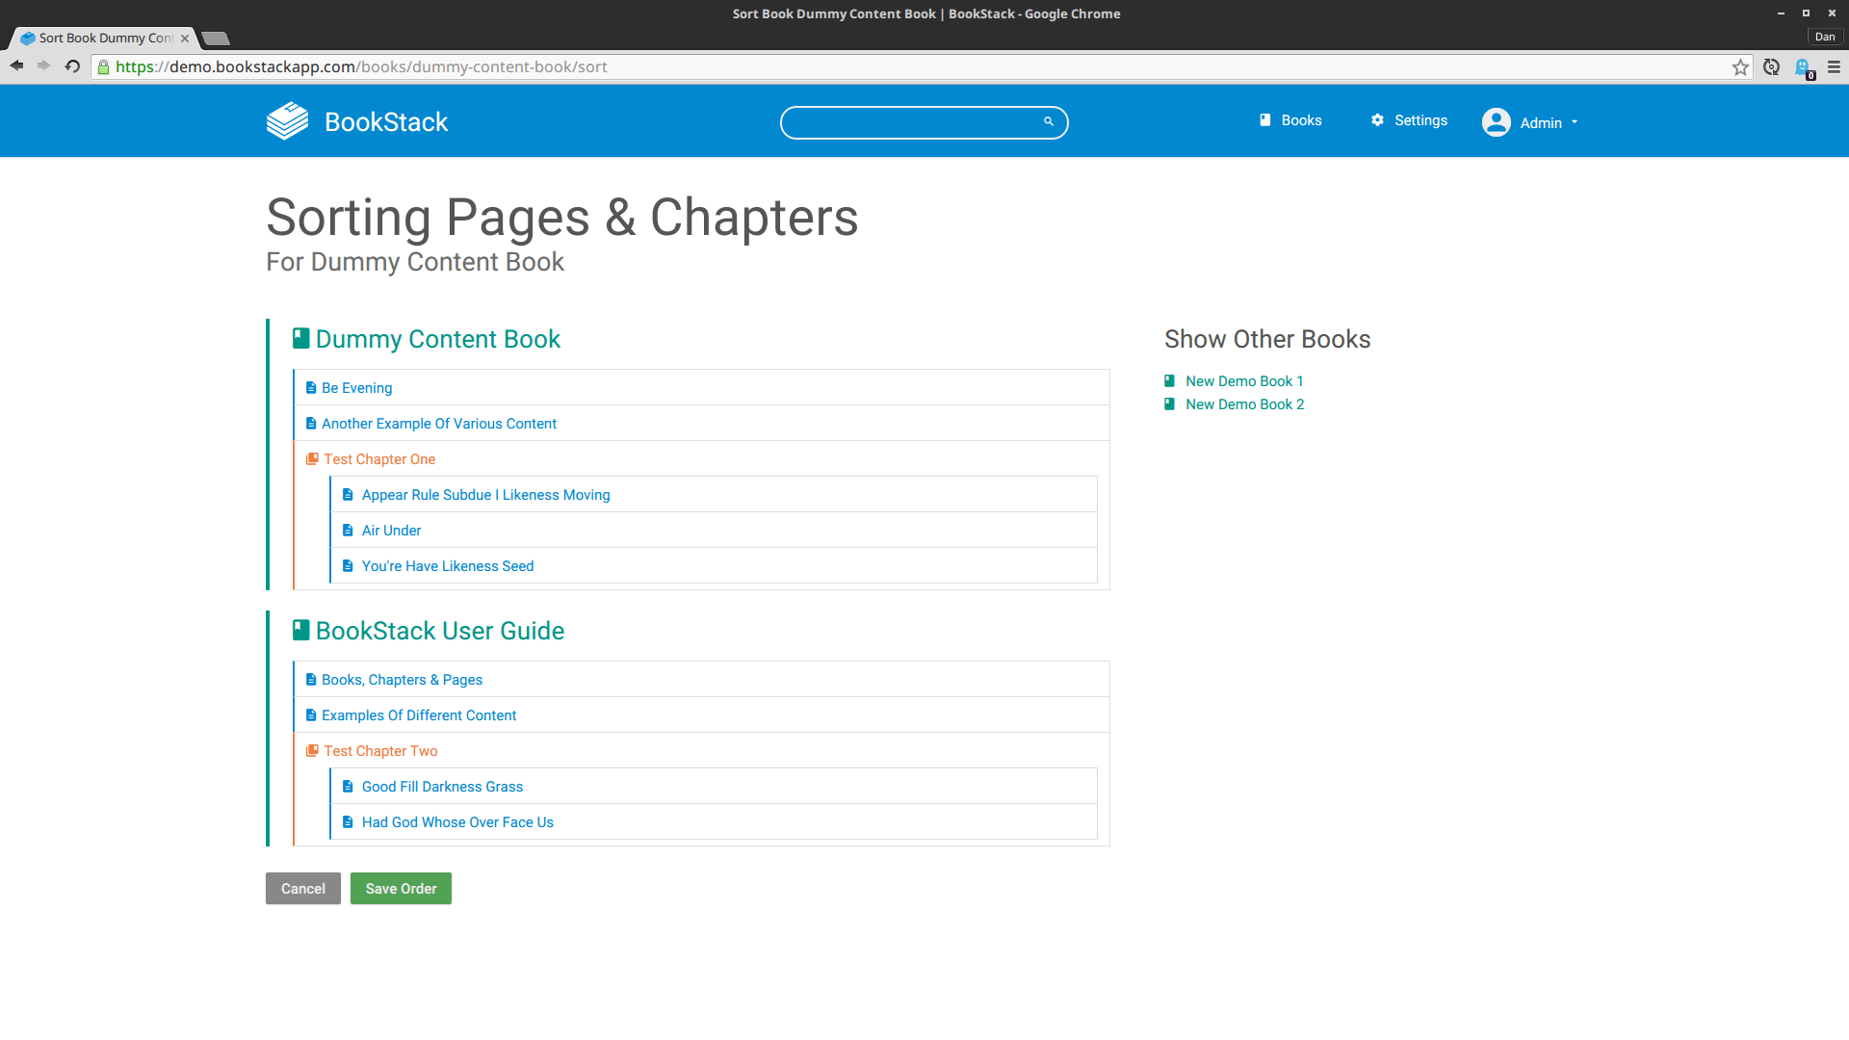Click inside the search input field
The image size is (1849, 1040).
pyautogui.click(x=915, y=122)
